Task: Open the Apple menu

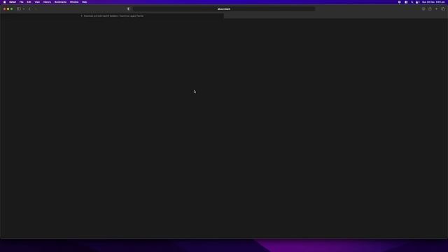Action: (5, 2)
